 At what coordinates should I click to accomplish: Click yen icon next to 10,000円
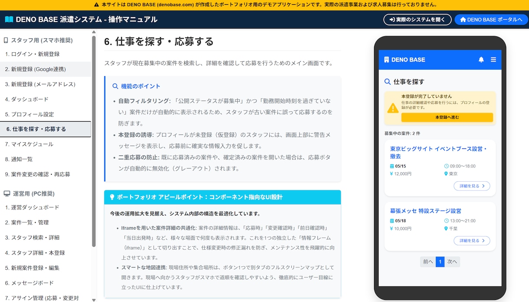392,228
